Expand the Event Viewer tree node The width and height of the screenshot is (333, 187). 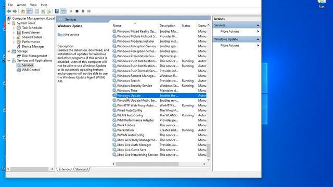[x=14, y=32]
